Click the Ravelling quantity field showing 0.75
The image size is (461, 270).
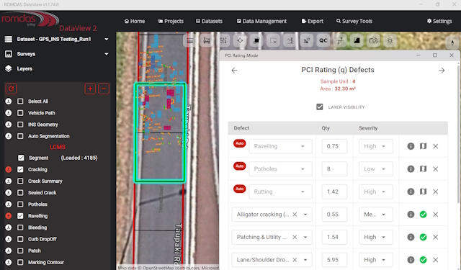[x=334, y=146]
